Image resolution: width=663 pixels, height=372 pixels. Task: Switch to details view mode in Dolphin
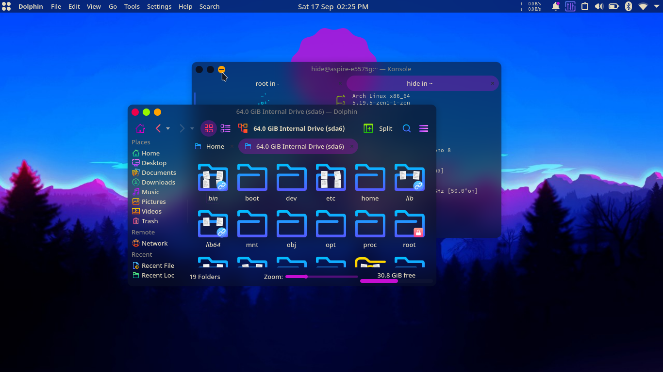coord(225,128)
